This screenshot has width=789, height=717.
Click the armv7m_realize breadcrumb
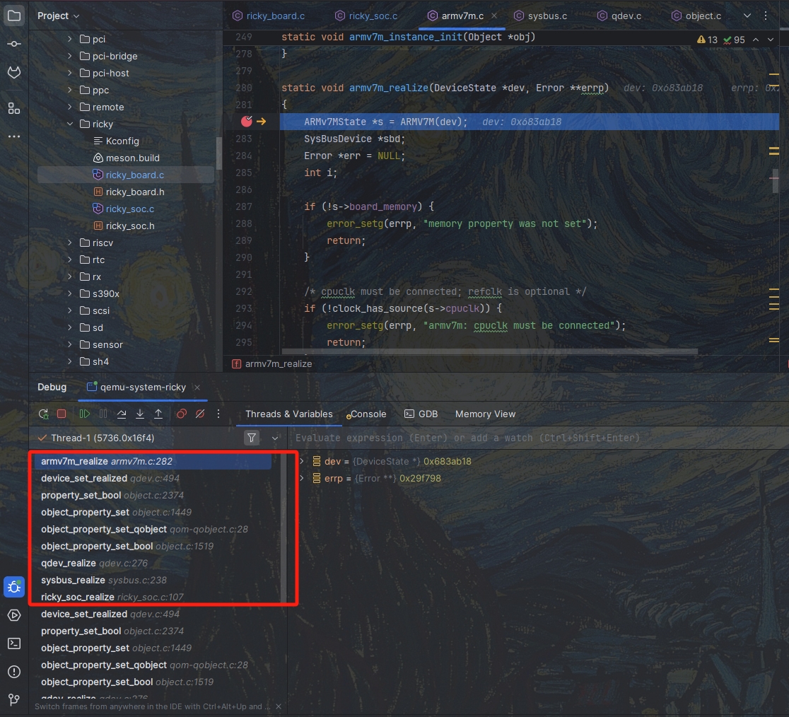click(x=272, y=363)
